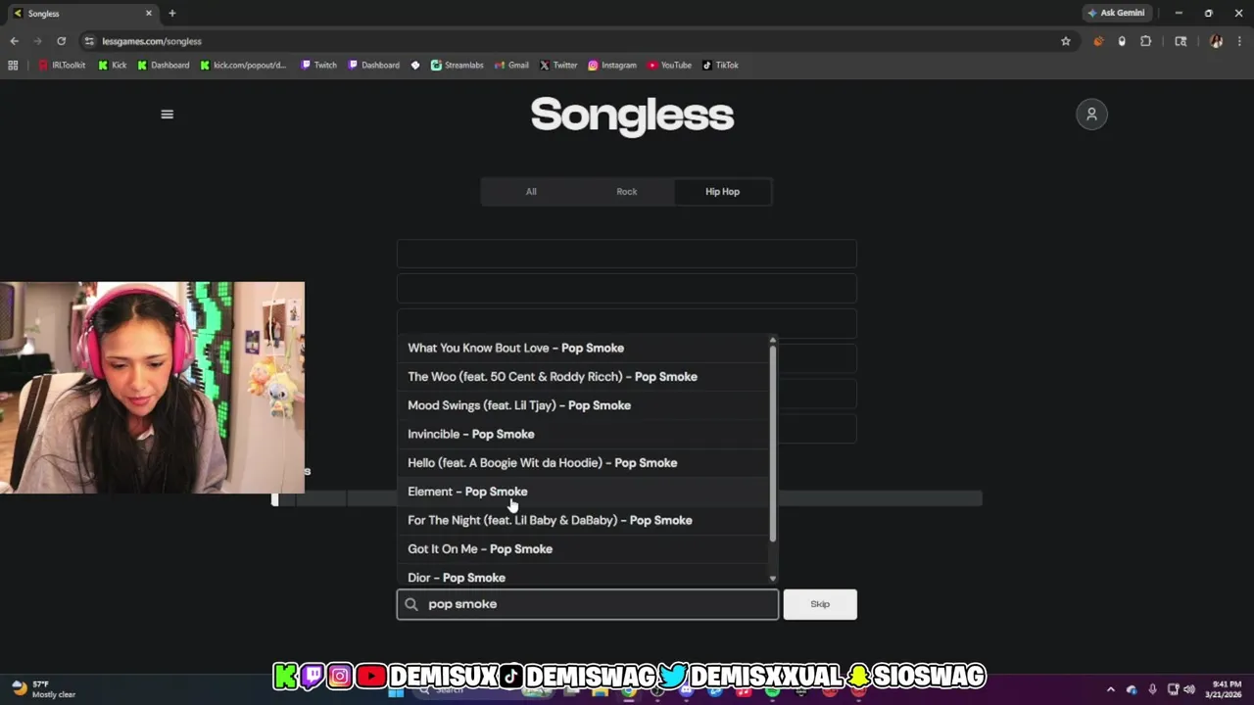Choose For The Night suggestion

(x=583, y=520)
